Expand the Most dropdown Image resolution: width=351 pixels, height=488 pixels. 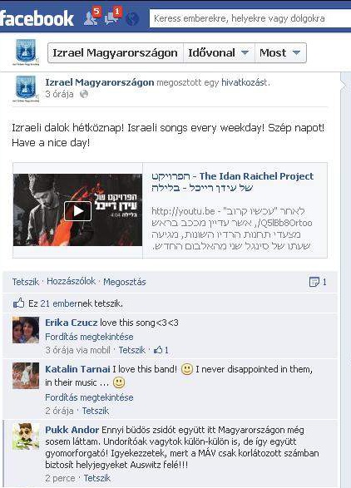pyautogui.click(x=280, y=53)
